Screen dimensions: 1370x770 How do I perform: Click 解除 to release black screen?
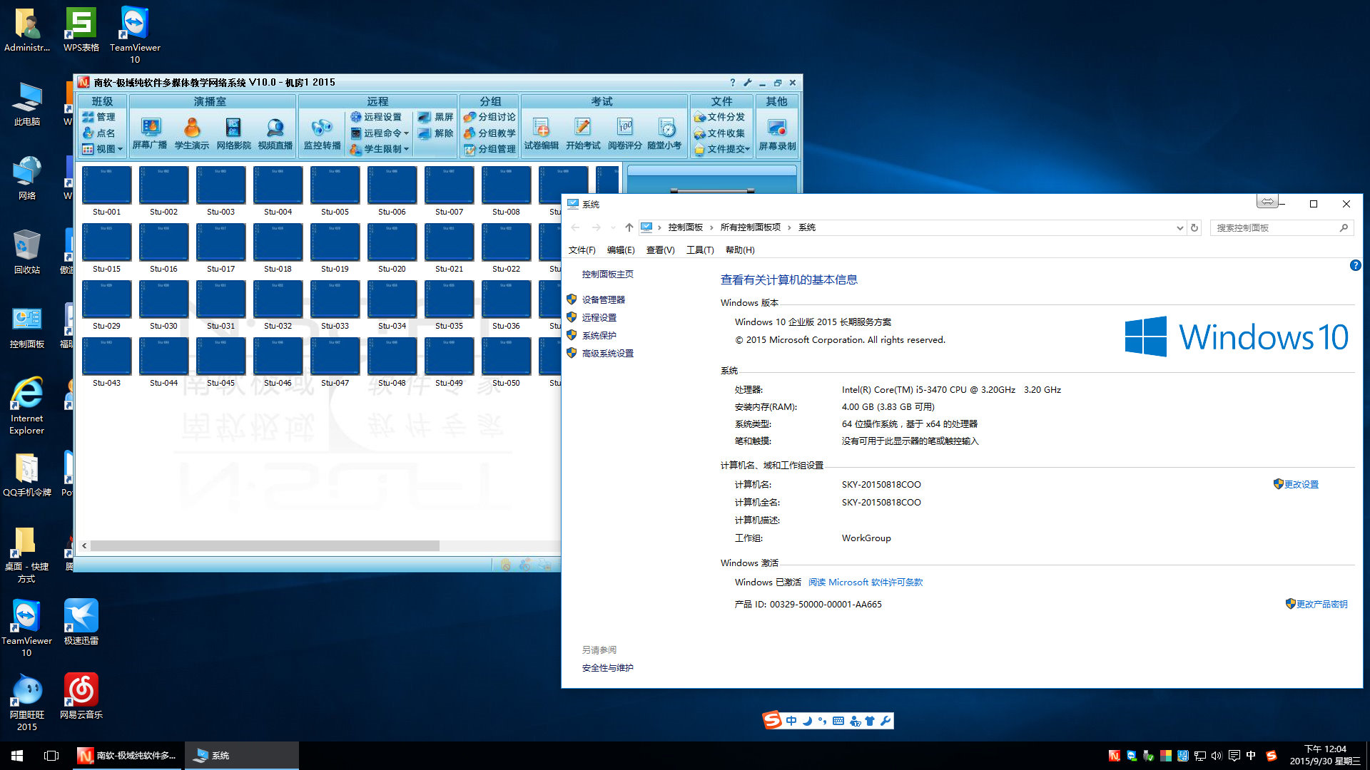[436, 133]
